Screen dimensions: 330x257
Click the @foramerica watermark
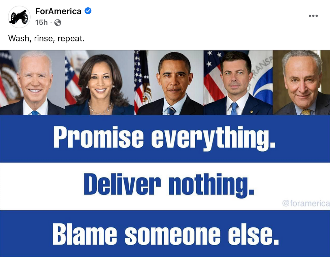pos(306,203)
